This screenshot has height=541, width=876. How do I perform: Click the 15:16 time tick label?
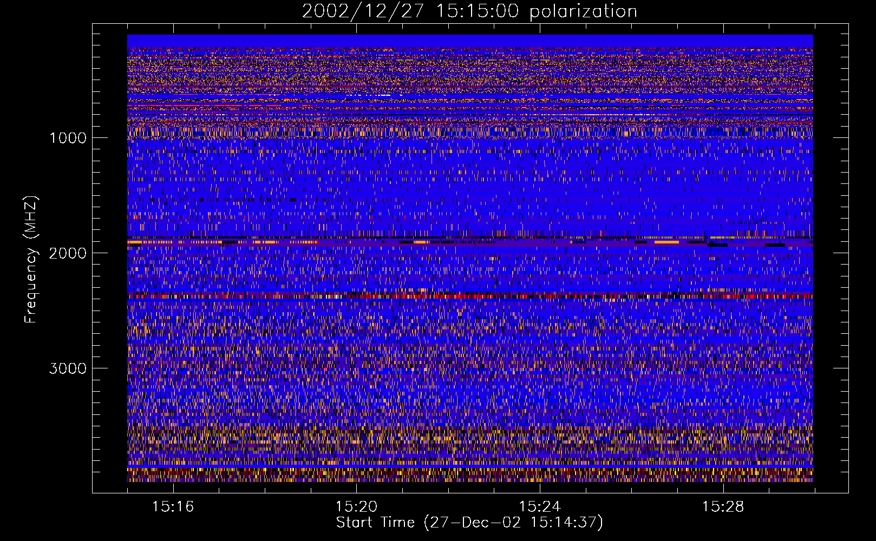coord(173,507)
